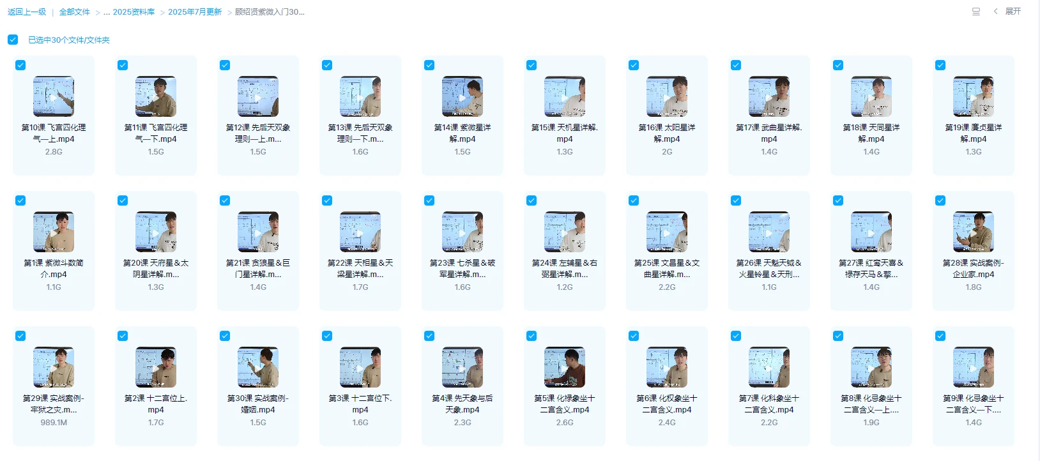This screenshot has width=1040, height=461.
Task: Open the 第7课 化科象坐十二宫含义 video thumbnail
Action: pyautogui.click(x=769, y=367)
